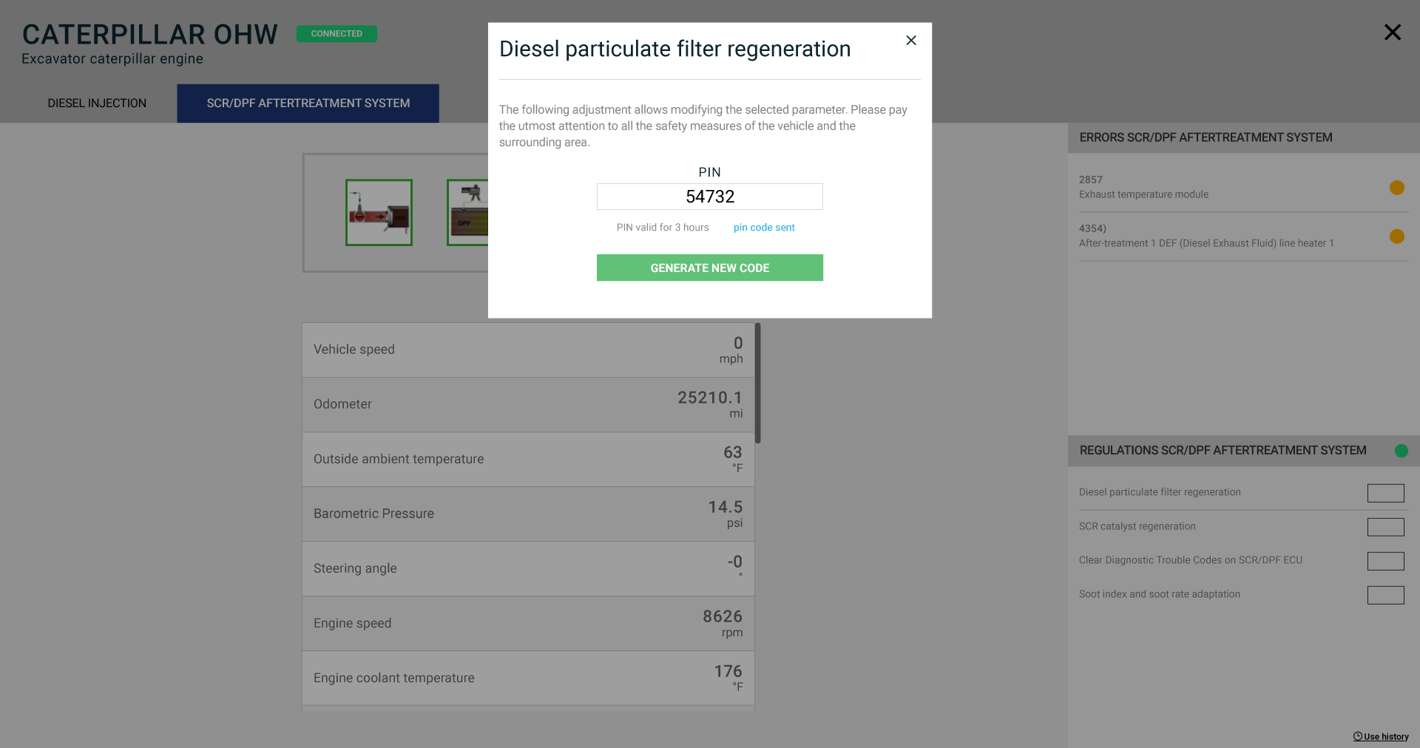
Task: Close the DPF regeneration dialog
Action: tap(911, 41)
